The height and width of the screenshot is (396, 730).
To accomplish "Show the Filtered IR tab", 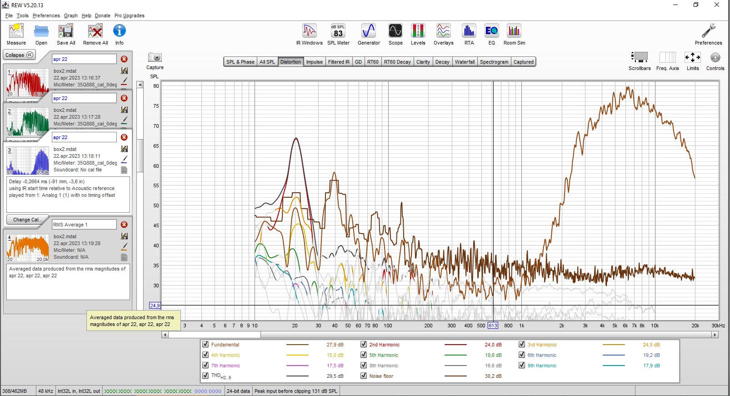I will (x=339, y=62).
